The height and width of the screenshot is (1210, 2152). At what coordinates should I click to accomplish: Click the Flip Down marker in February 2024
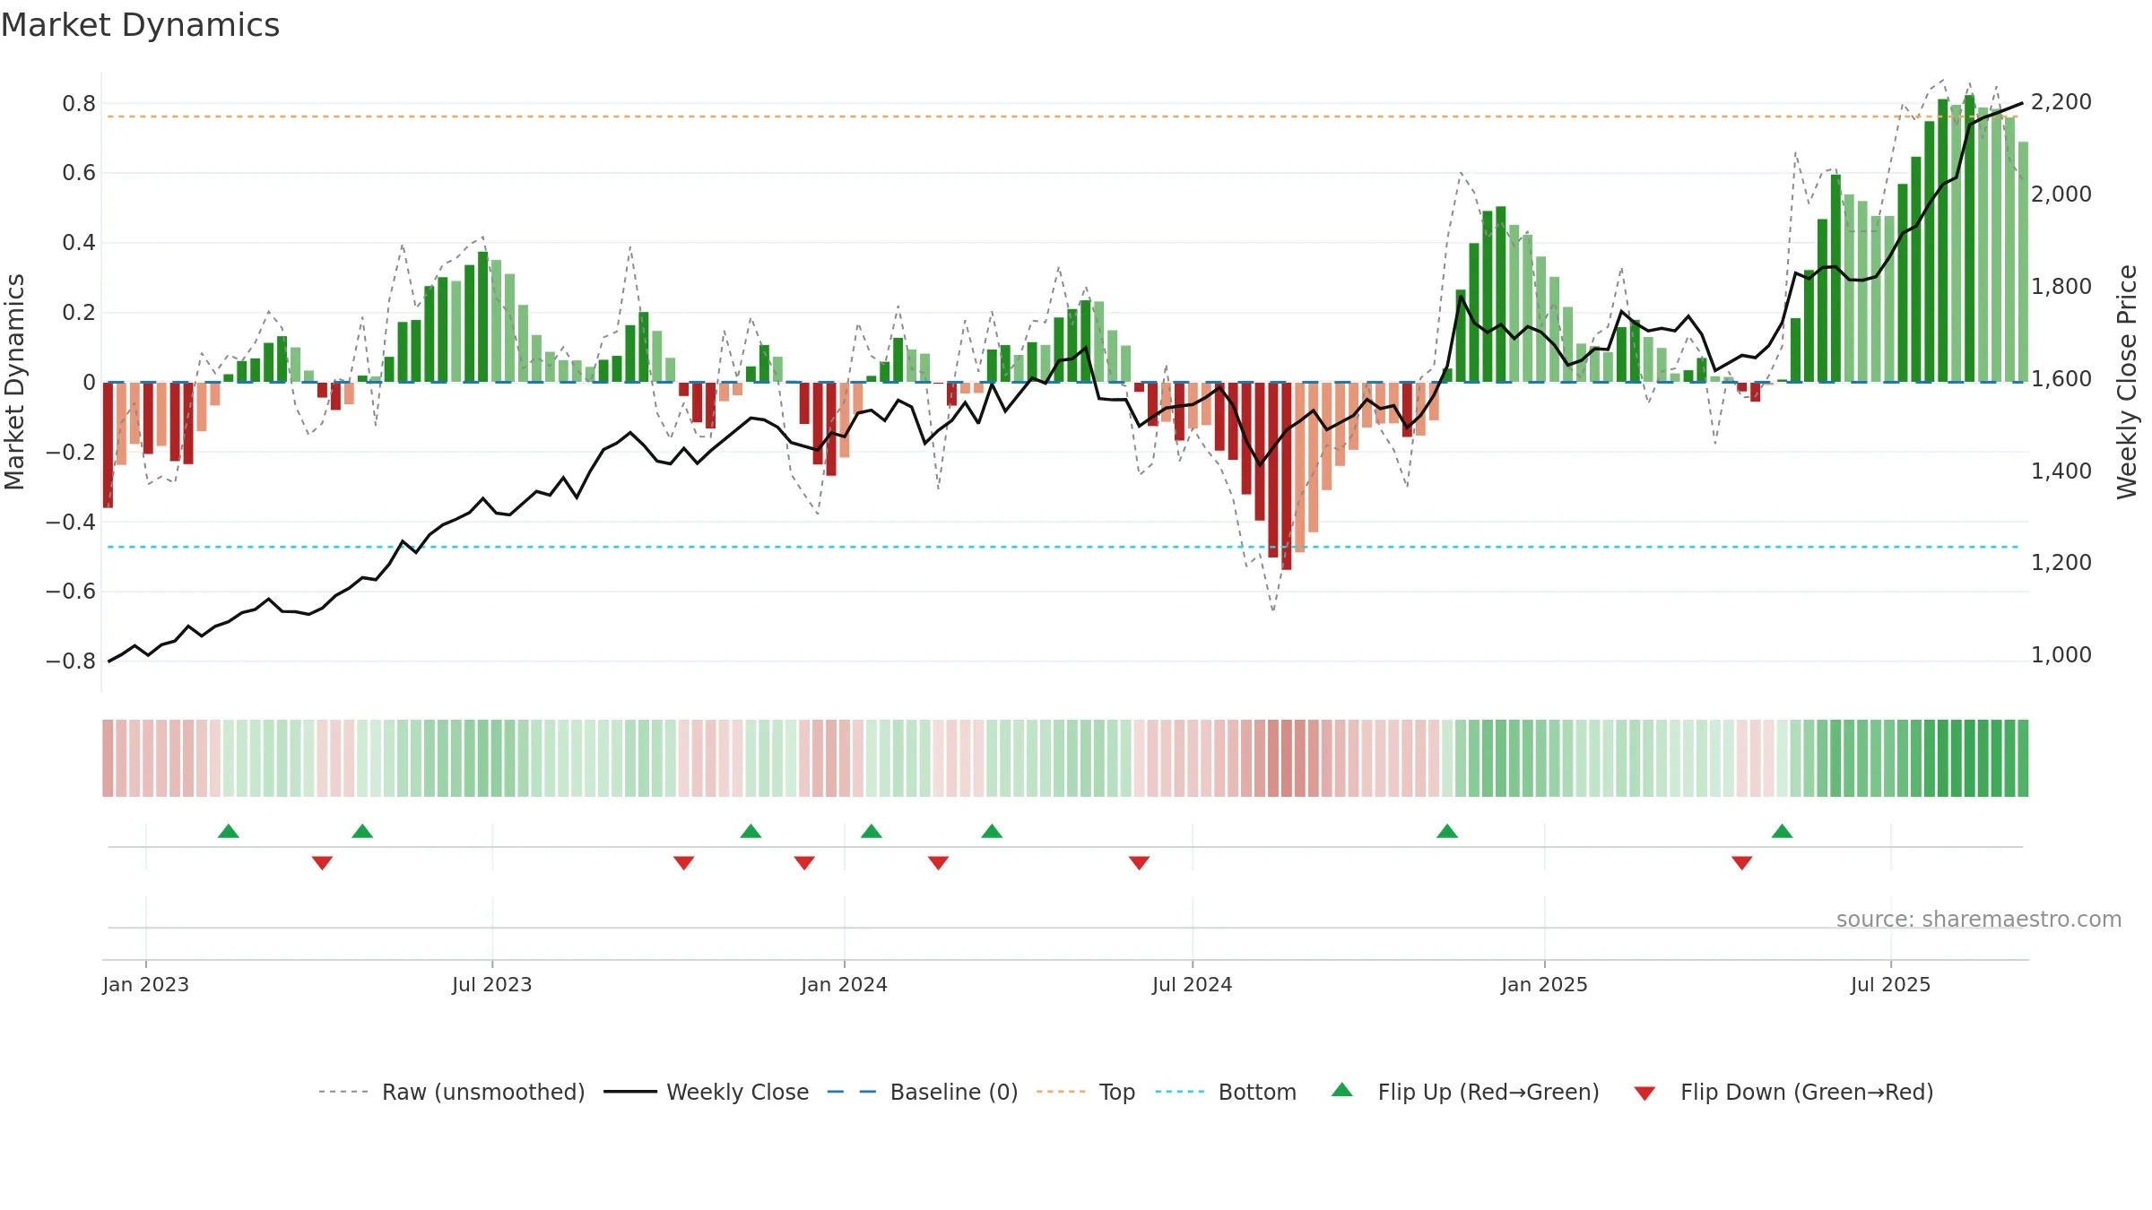[x=939, y=863]
